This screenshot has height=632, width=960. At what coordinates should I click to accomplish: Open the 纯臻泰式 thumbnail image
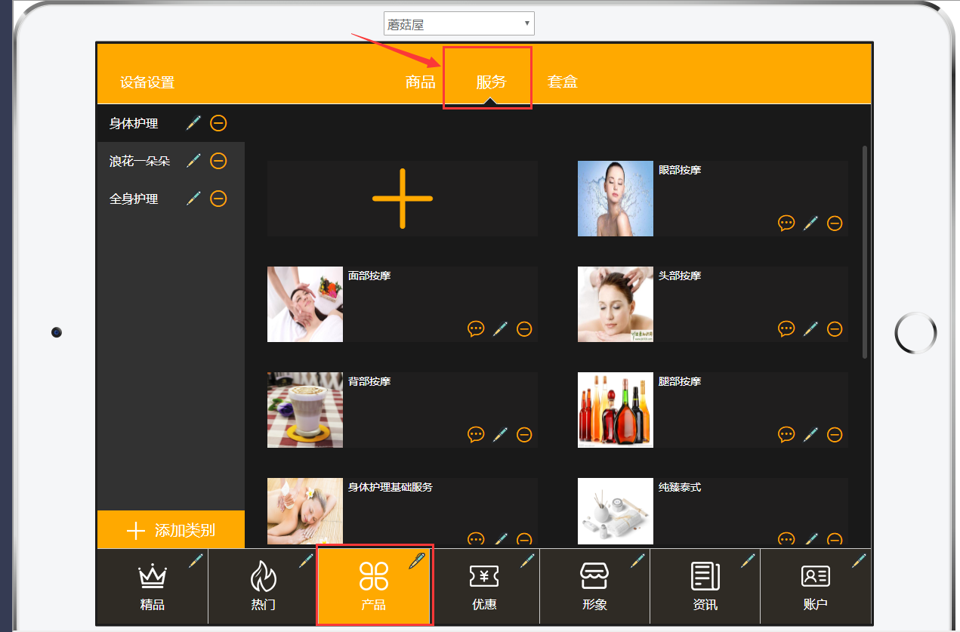pos(616,511)
